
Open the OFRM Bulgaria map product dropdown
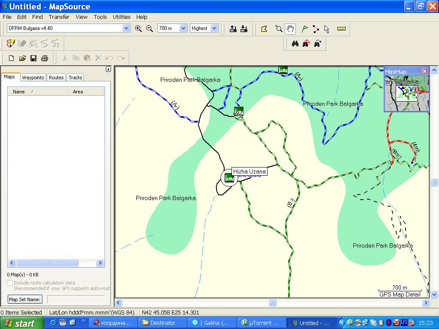tap(126, 28)
